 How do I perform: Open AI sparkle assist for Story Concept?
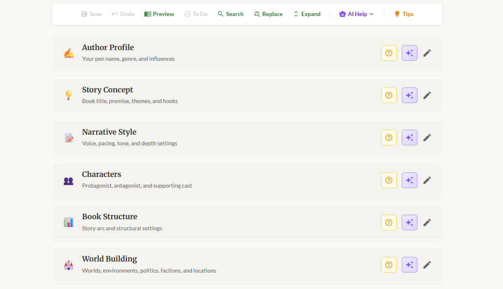[409, 95]
